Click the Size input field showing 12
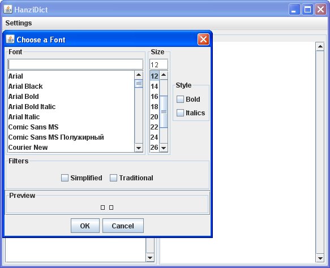The image size is (330, 268). (x=158, y=64)
